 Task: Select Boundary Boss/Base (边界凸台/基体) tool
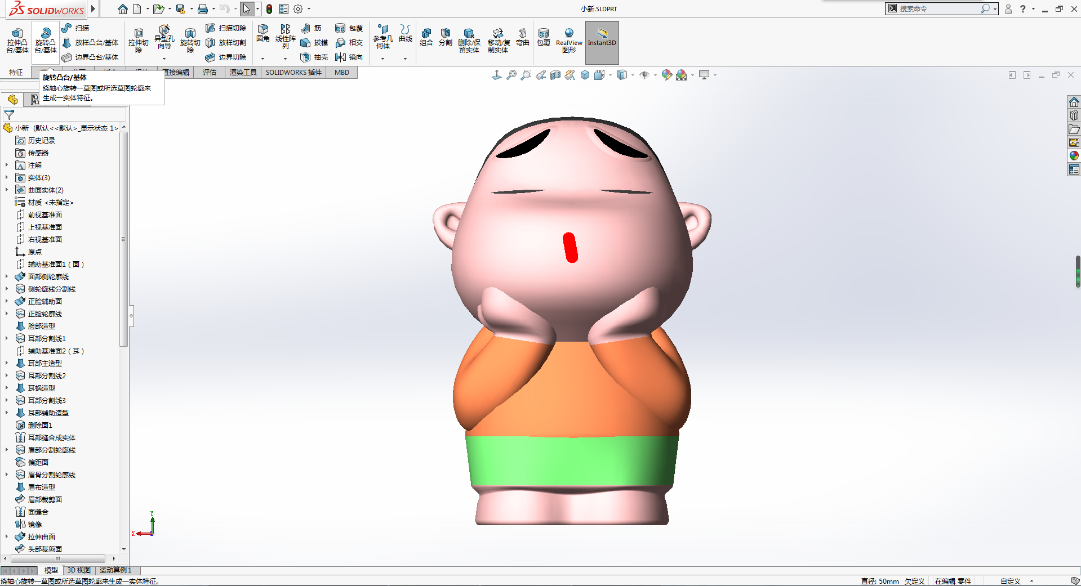[x=90, y=57]
